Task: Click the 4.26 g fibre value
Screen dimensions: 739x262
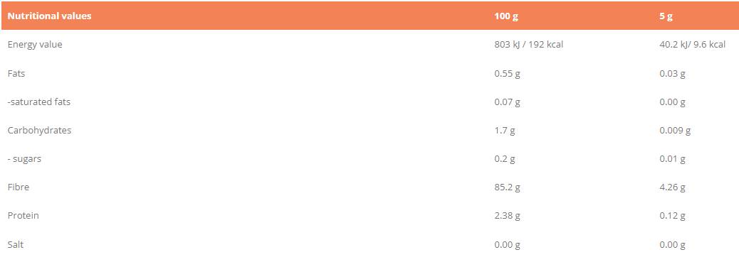Action: click(673, 187)
